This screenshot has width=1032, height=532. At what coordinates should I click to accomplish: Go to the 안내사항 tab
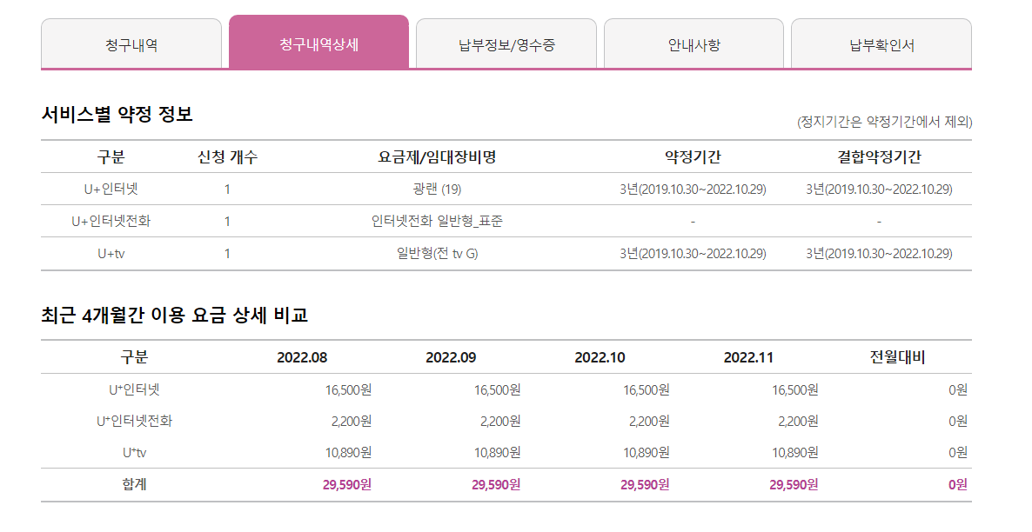(694, 45)
